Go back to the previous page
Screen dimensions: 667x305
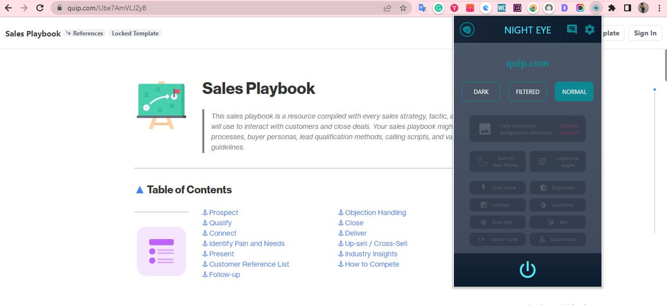point(8,8)
